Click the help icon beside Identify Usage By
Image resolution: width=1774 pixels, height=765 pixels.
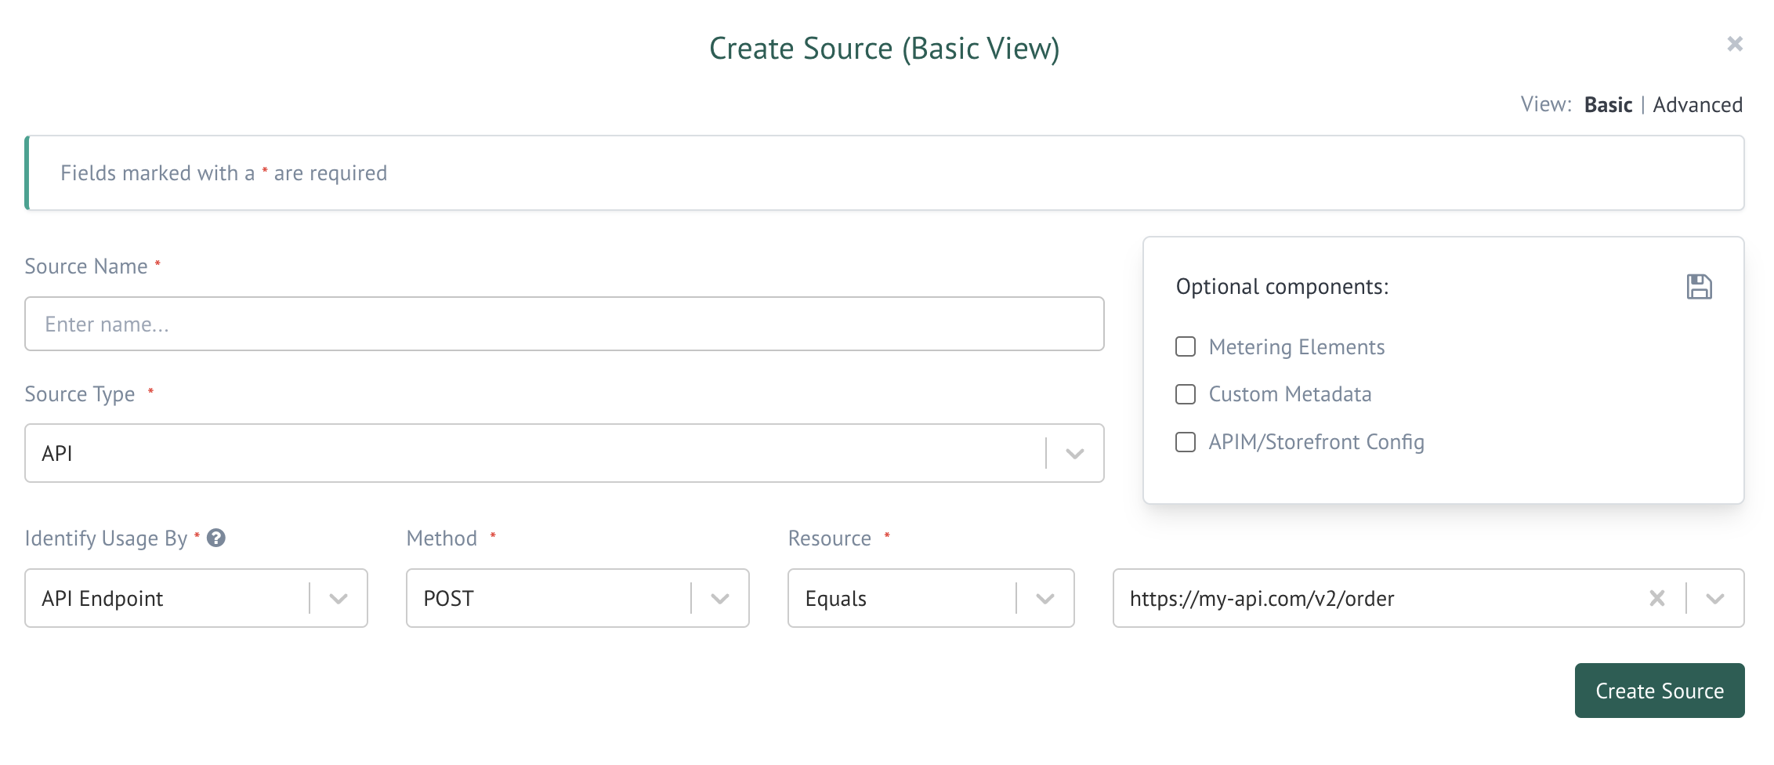coord(216,538)
